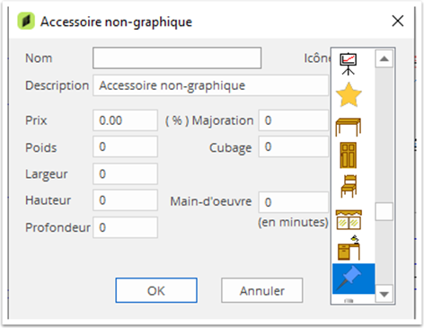Focus the Prix field showing 0.00

125,120
